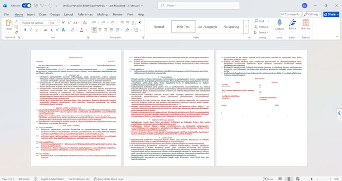
Task: Open the Editor pen icon
Action: click(292, 23)
